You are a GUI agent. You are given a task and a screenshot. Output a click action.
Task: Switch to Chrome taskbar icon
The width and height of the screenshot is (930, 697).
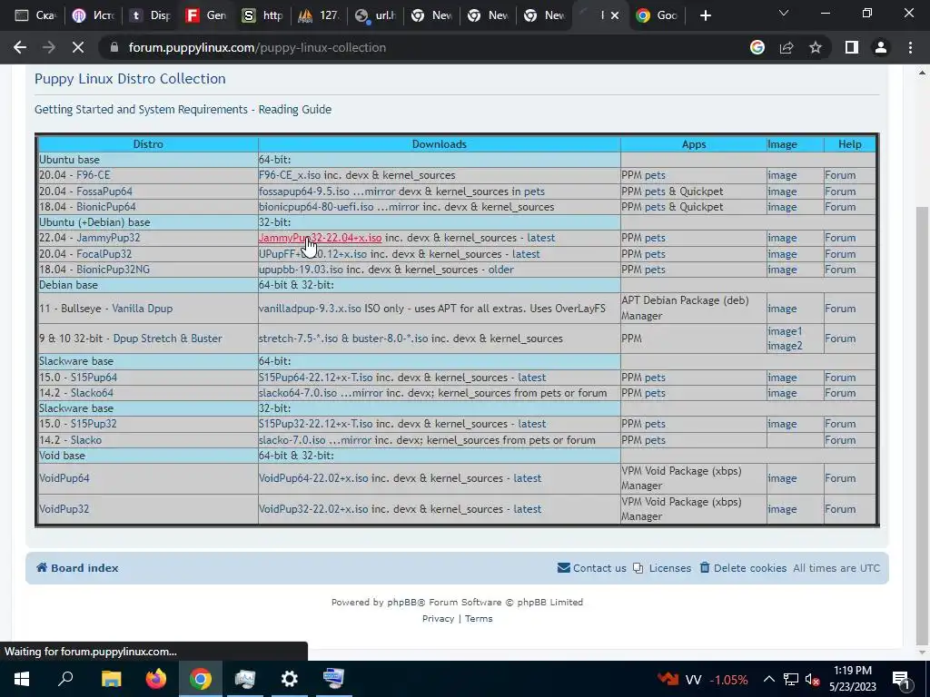201,679
